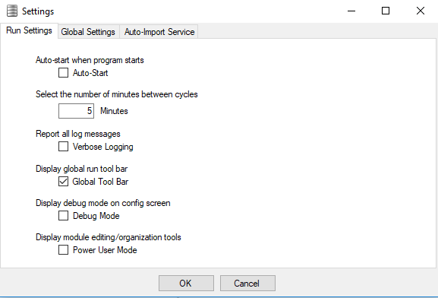The height and width of the screenshot is (298, 438).
Task: Maximize the Settings window
Action: click(386, 11)
